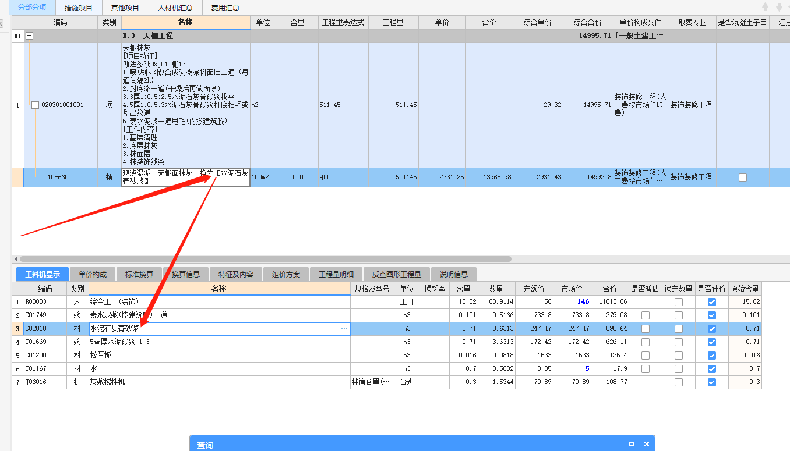
Task: Click the move-down arrow icon at top right
Action: (779, 7)
